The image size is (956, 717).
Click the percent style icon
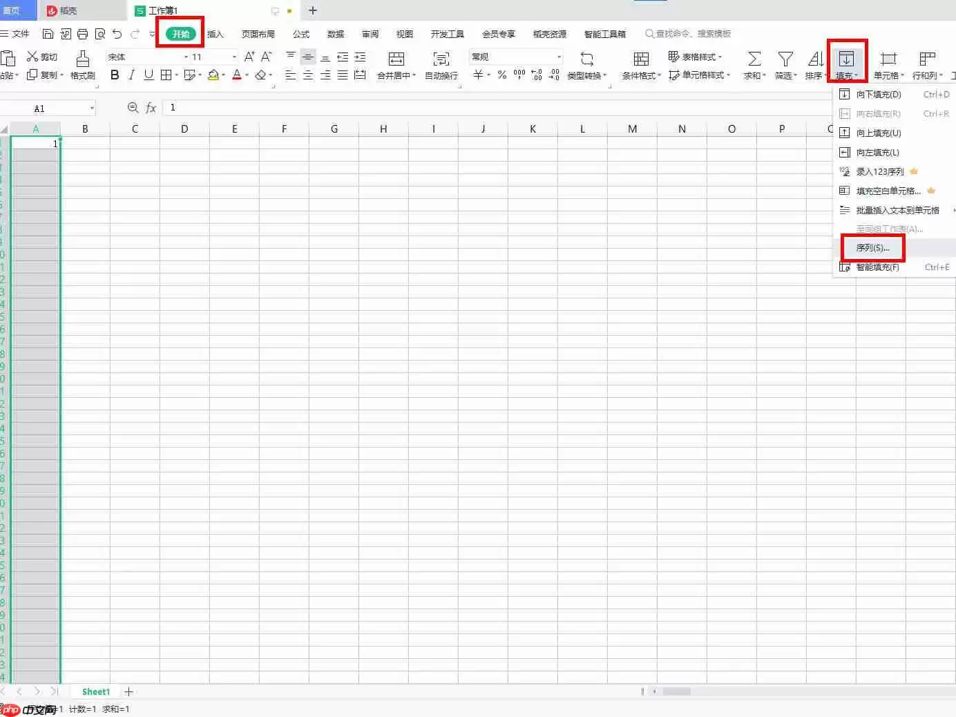501,75
